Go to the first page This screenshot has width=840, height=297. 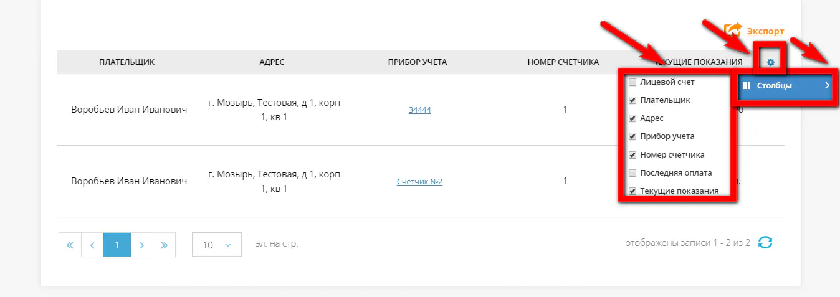pos(70,245)
